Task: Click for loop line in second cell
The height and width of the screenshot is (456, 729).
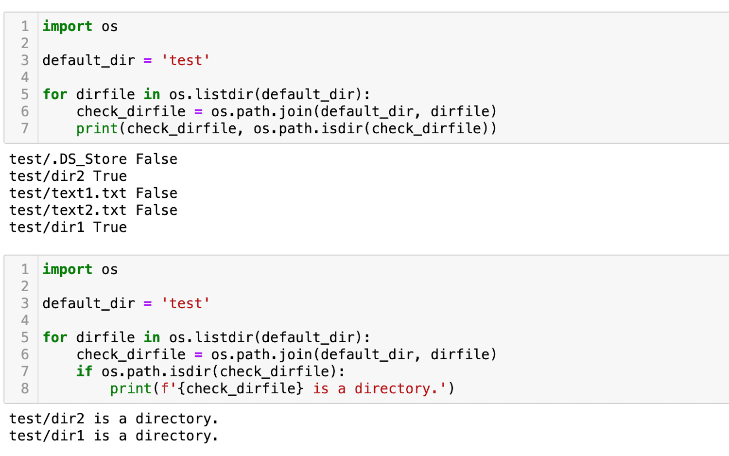Action: click(x=206, y=337)
